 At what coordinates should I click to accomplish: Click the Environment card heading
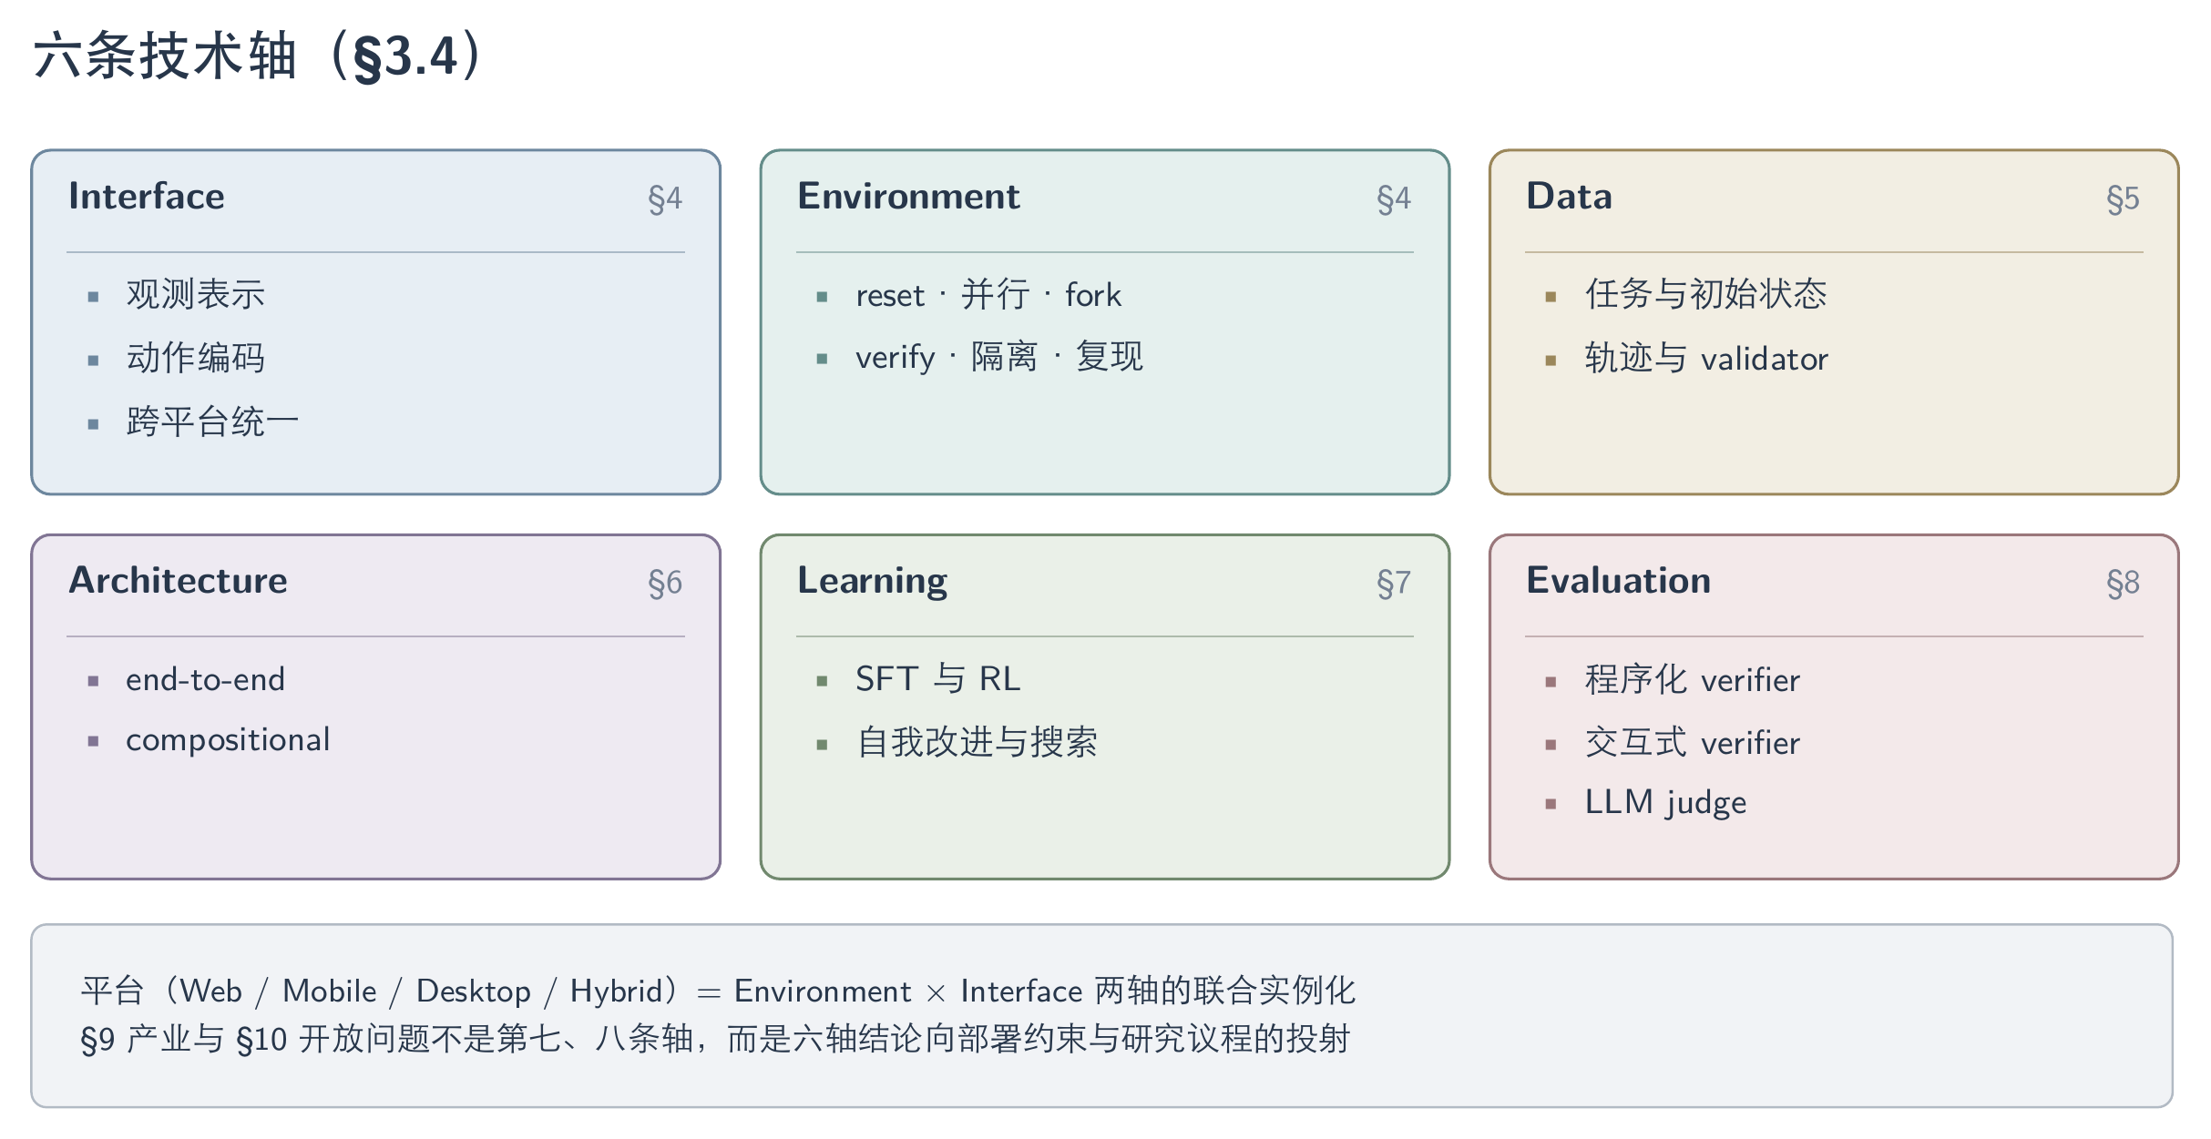coord(908,197)
